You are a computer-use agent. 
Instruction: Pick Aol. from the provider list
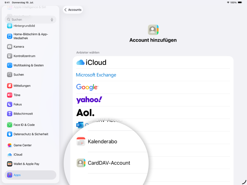click(x=85, y=112)
